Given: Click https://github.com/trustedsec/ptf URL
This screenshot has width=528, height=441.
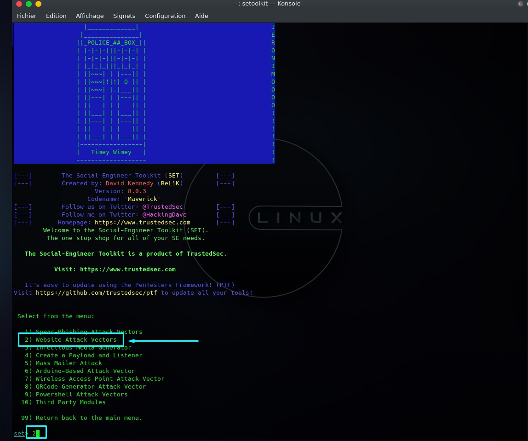Looking at the screenshot, I should pos(96,293).
